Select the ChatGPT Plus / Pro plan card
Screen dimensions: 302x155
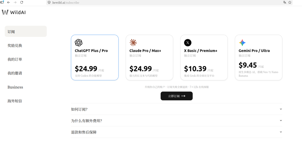coord(95,57)
